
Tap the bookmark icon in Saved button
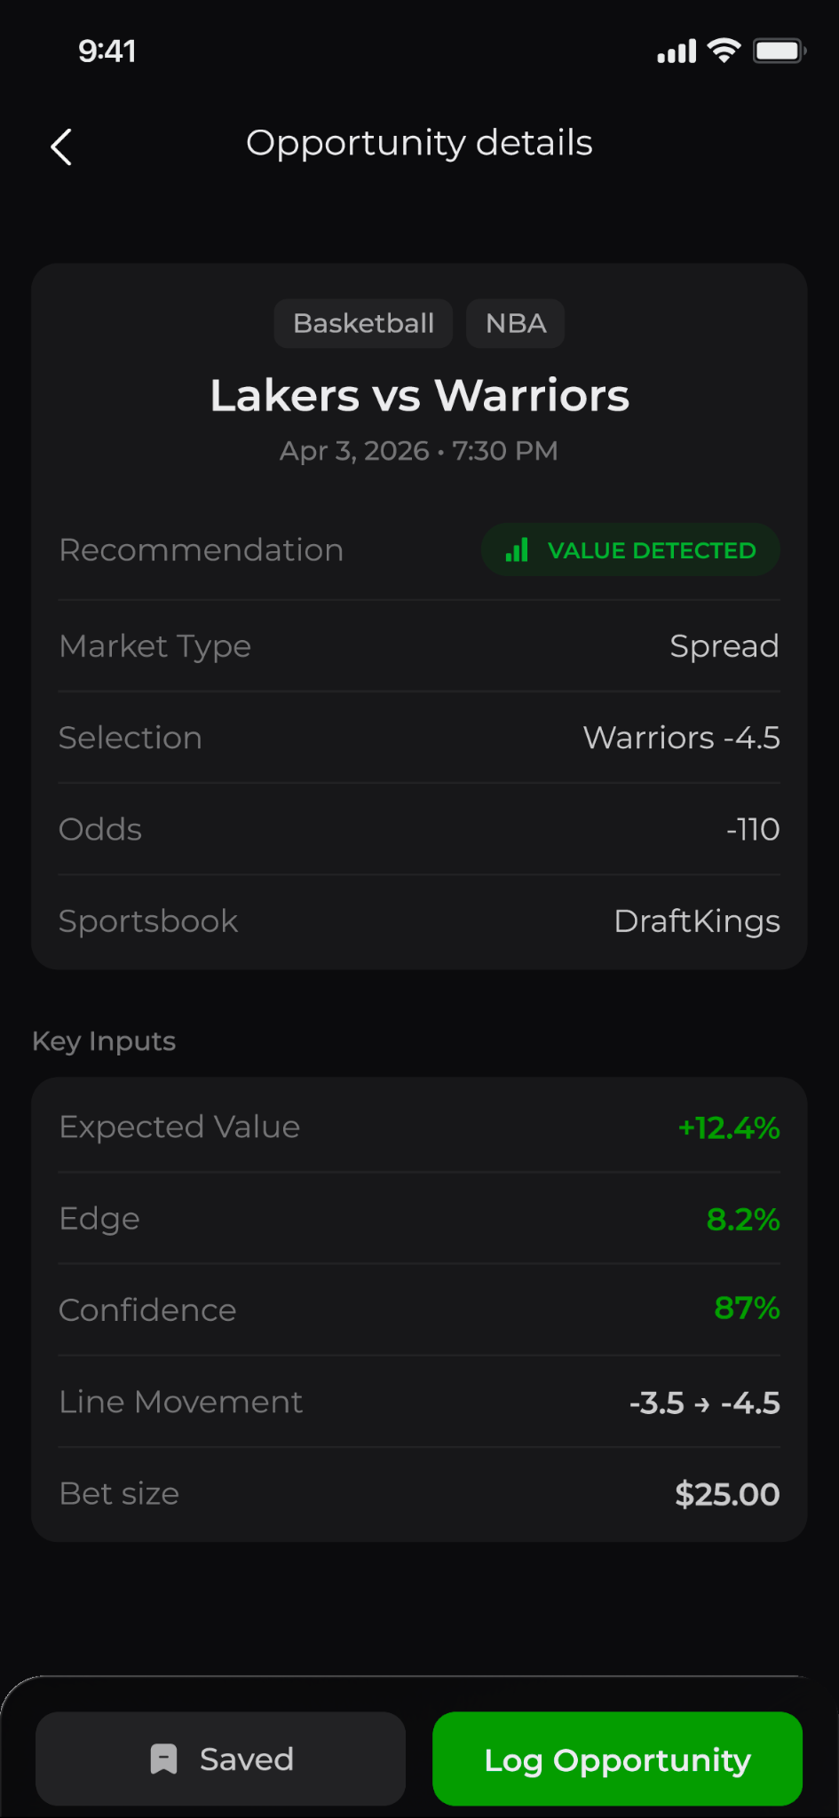(163, 1759)
